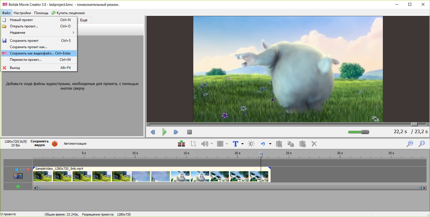Click the blue T text tool
The width and height of the screenshot is (430, 217).
pyautogui.click(x=236, y=144)
